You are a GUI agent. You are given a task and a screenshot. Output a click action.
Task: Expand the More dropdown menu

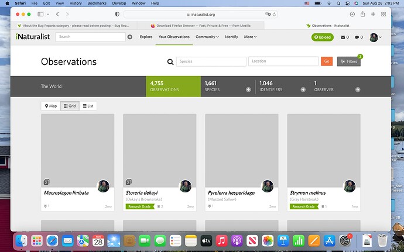click(x=250, y=37)
